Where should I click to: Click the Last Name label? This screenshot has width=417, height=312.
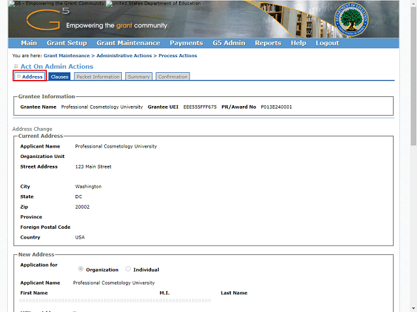[x=234, y=293]
